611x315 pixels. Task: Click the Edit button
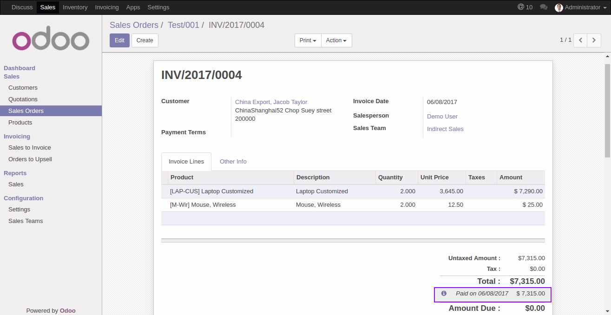(x=119, y=40)
